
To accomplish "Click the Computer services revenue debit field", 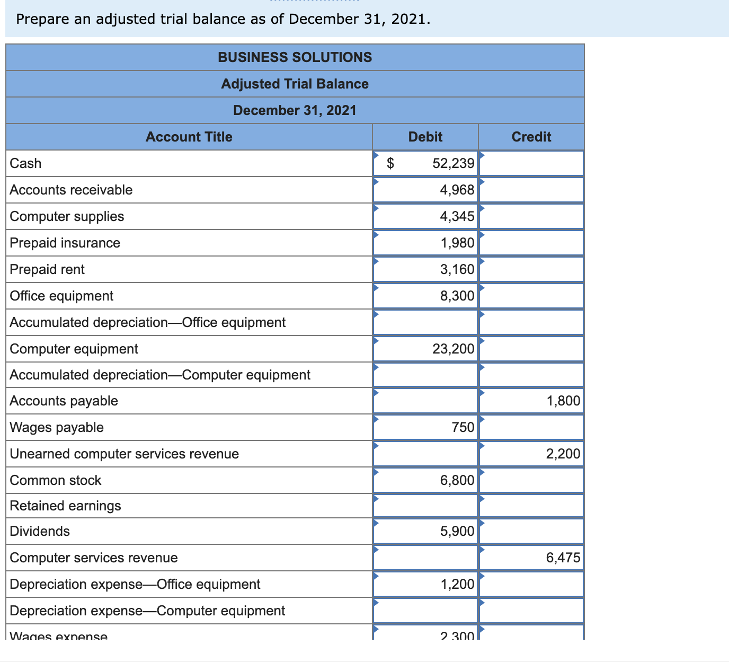I will click(425, 558).
